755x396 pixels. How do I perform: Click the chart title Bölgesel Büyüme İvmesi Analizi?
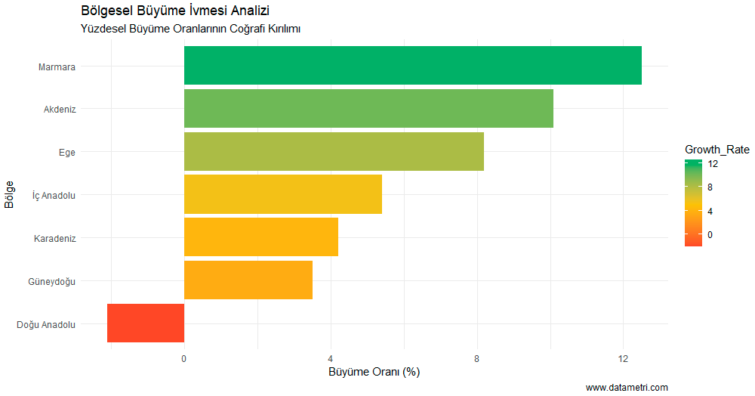174,11
